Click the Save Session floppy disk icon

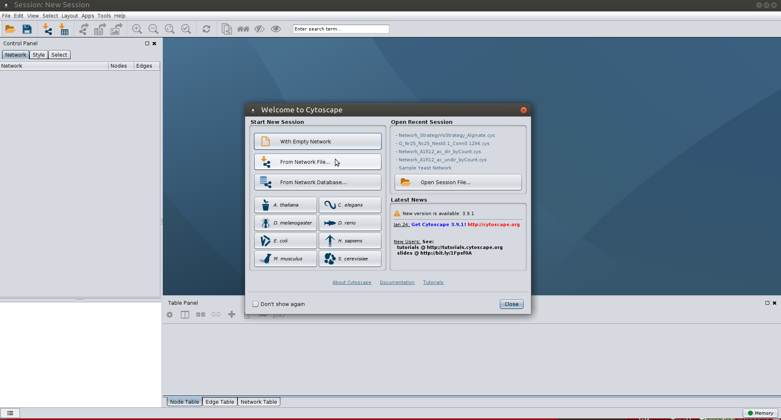(27, 29)
